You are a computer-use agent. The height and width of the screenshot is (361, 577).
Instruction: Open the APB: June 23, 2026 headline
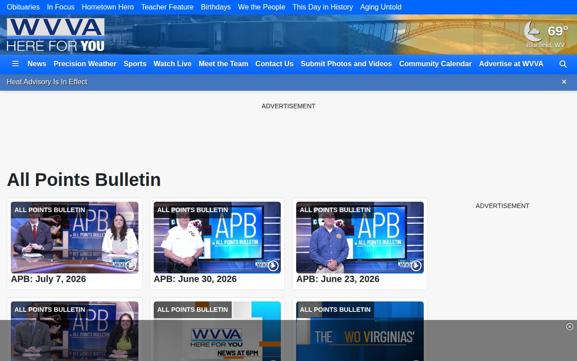click(338, 279)
